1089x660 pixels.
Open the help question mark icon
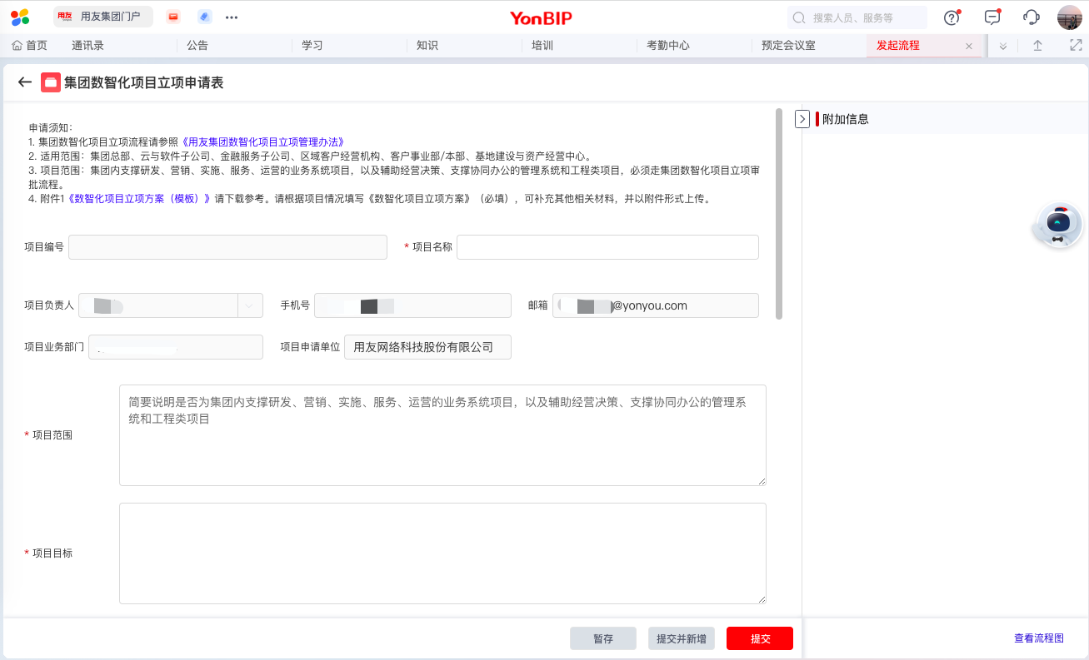click(x=952, y=17)
